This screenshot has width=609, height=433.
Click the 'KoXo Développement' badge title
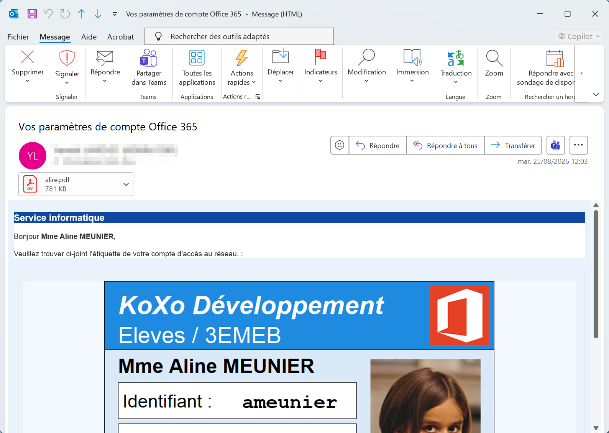[x=251, y=306]
